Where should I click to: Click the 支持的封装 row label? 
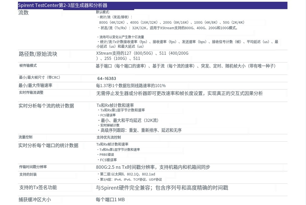pos(28,175)
